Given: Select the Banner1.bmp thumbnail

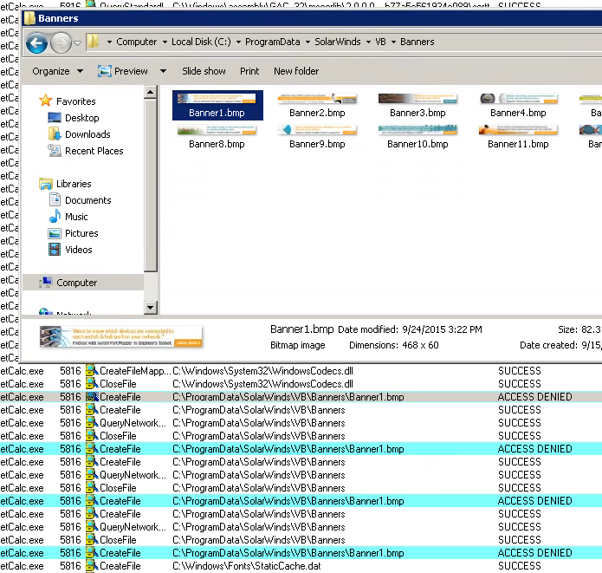Looking at the screenshot, I should [217, 105].
